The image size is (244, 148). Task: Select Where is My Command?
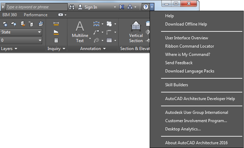click(x=188, y=55)
